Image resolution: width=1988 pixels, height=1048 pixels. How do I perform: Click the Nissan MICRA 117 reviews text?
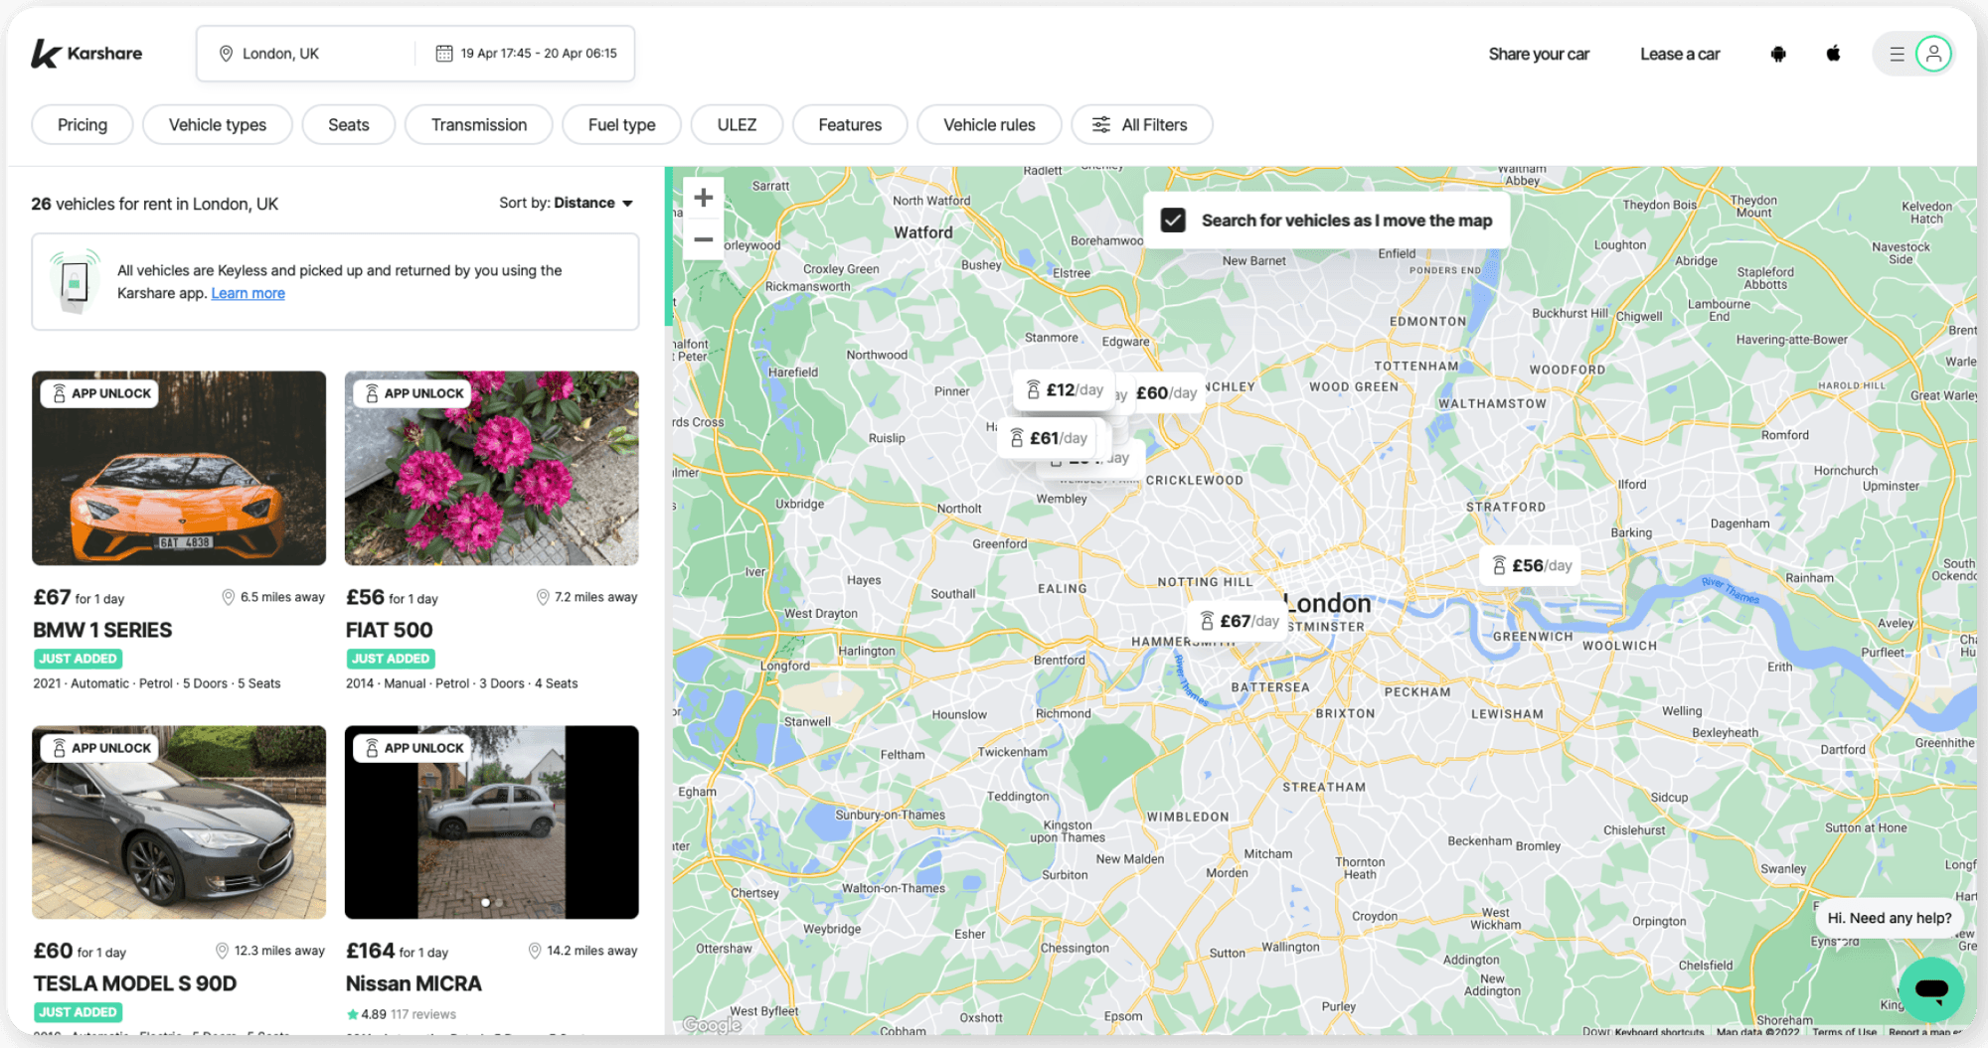[423, 1014]
